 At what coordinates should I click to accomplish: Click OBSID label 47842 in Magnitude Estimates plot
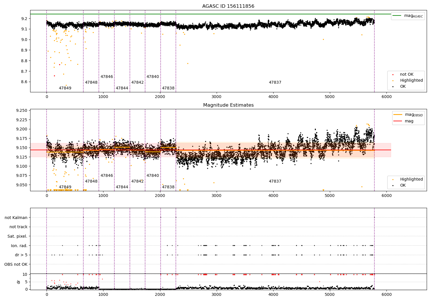click(137, 181)
